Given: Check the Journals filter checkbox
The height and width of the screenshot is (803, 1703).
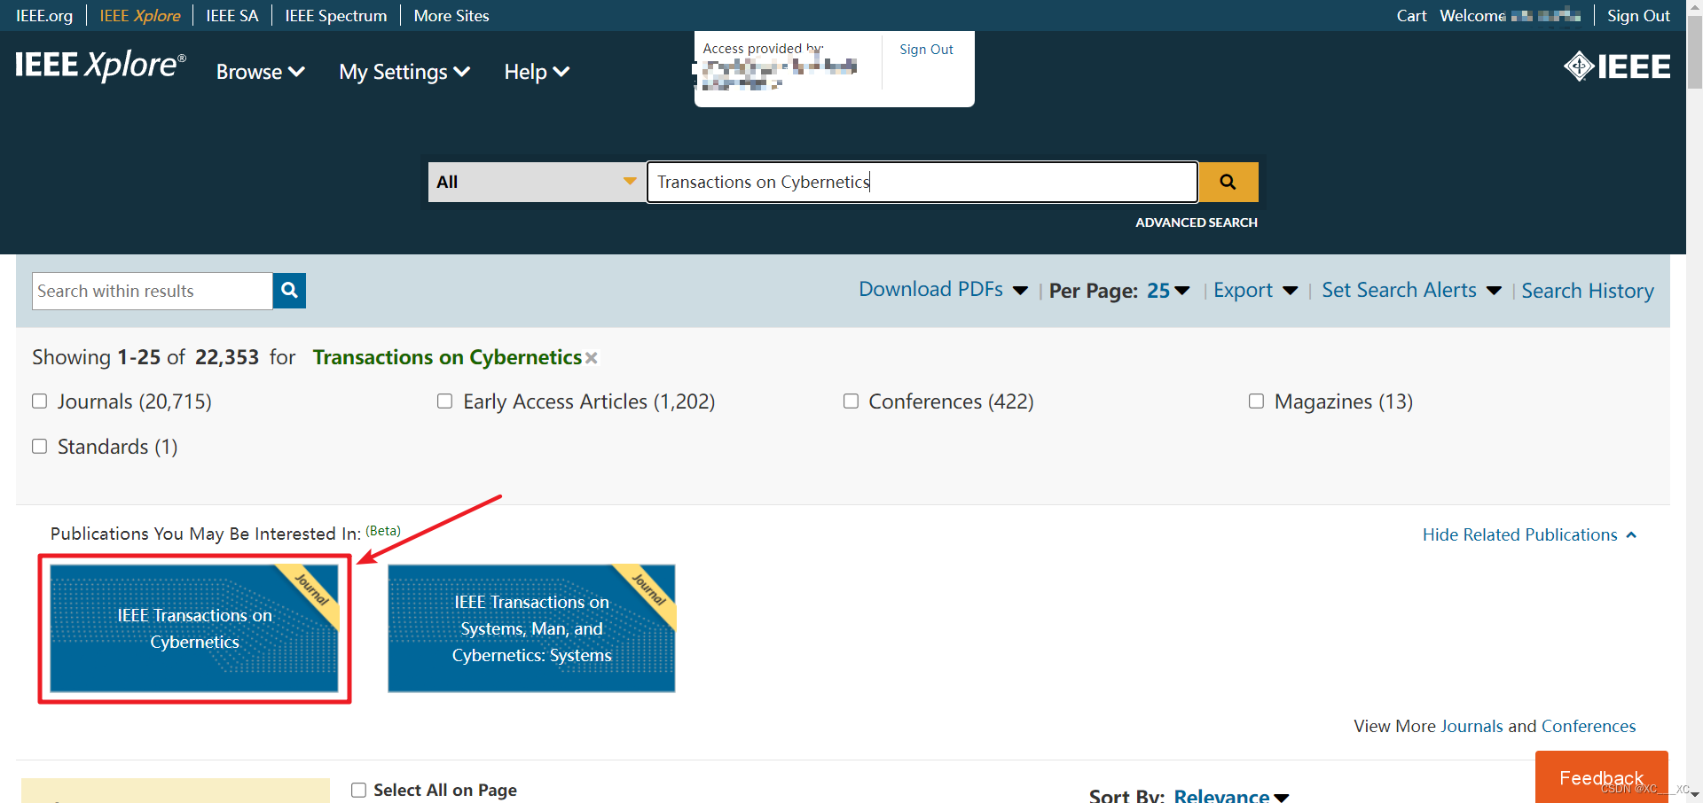Looking at the screenshot, I should (x=40, y=401).
